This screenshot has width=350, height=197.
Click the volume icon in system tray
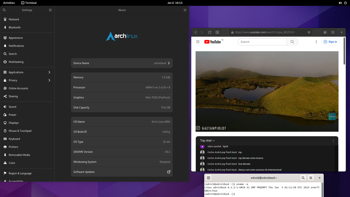(x=340, y=3)
